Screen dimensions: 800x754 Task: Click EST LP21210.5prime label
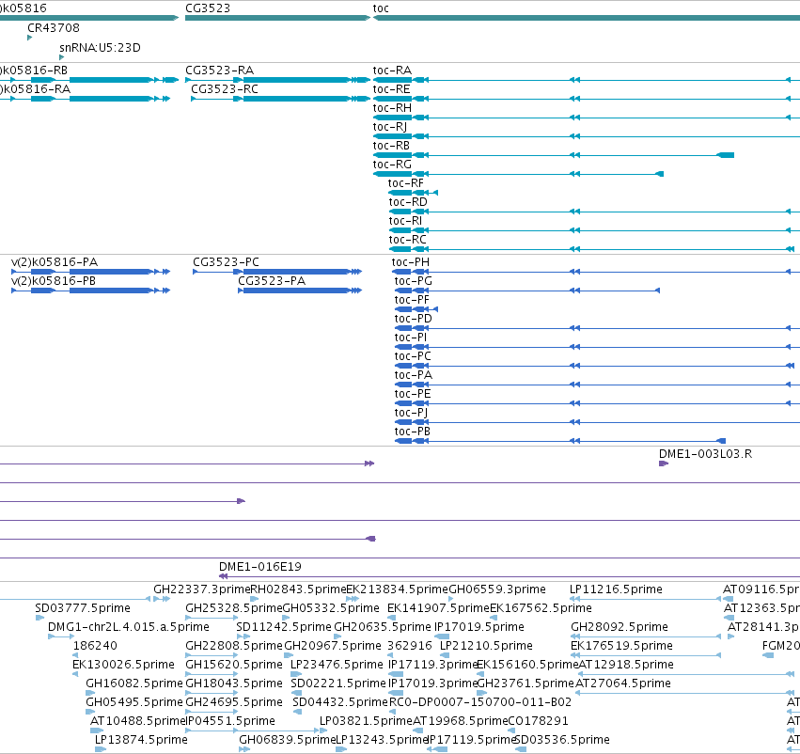pyautogui.click(x=486, y=646)
